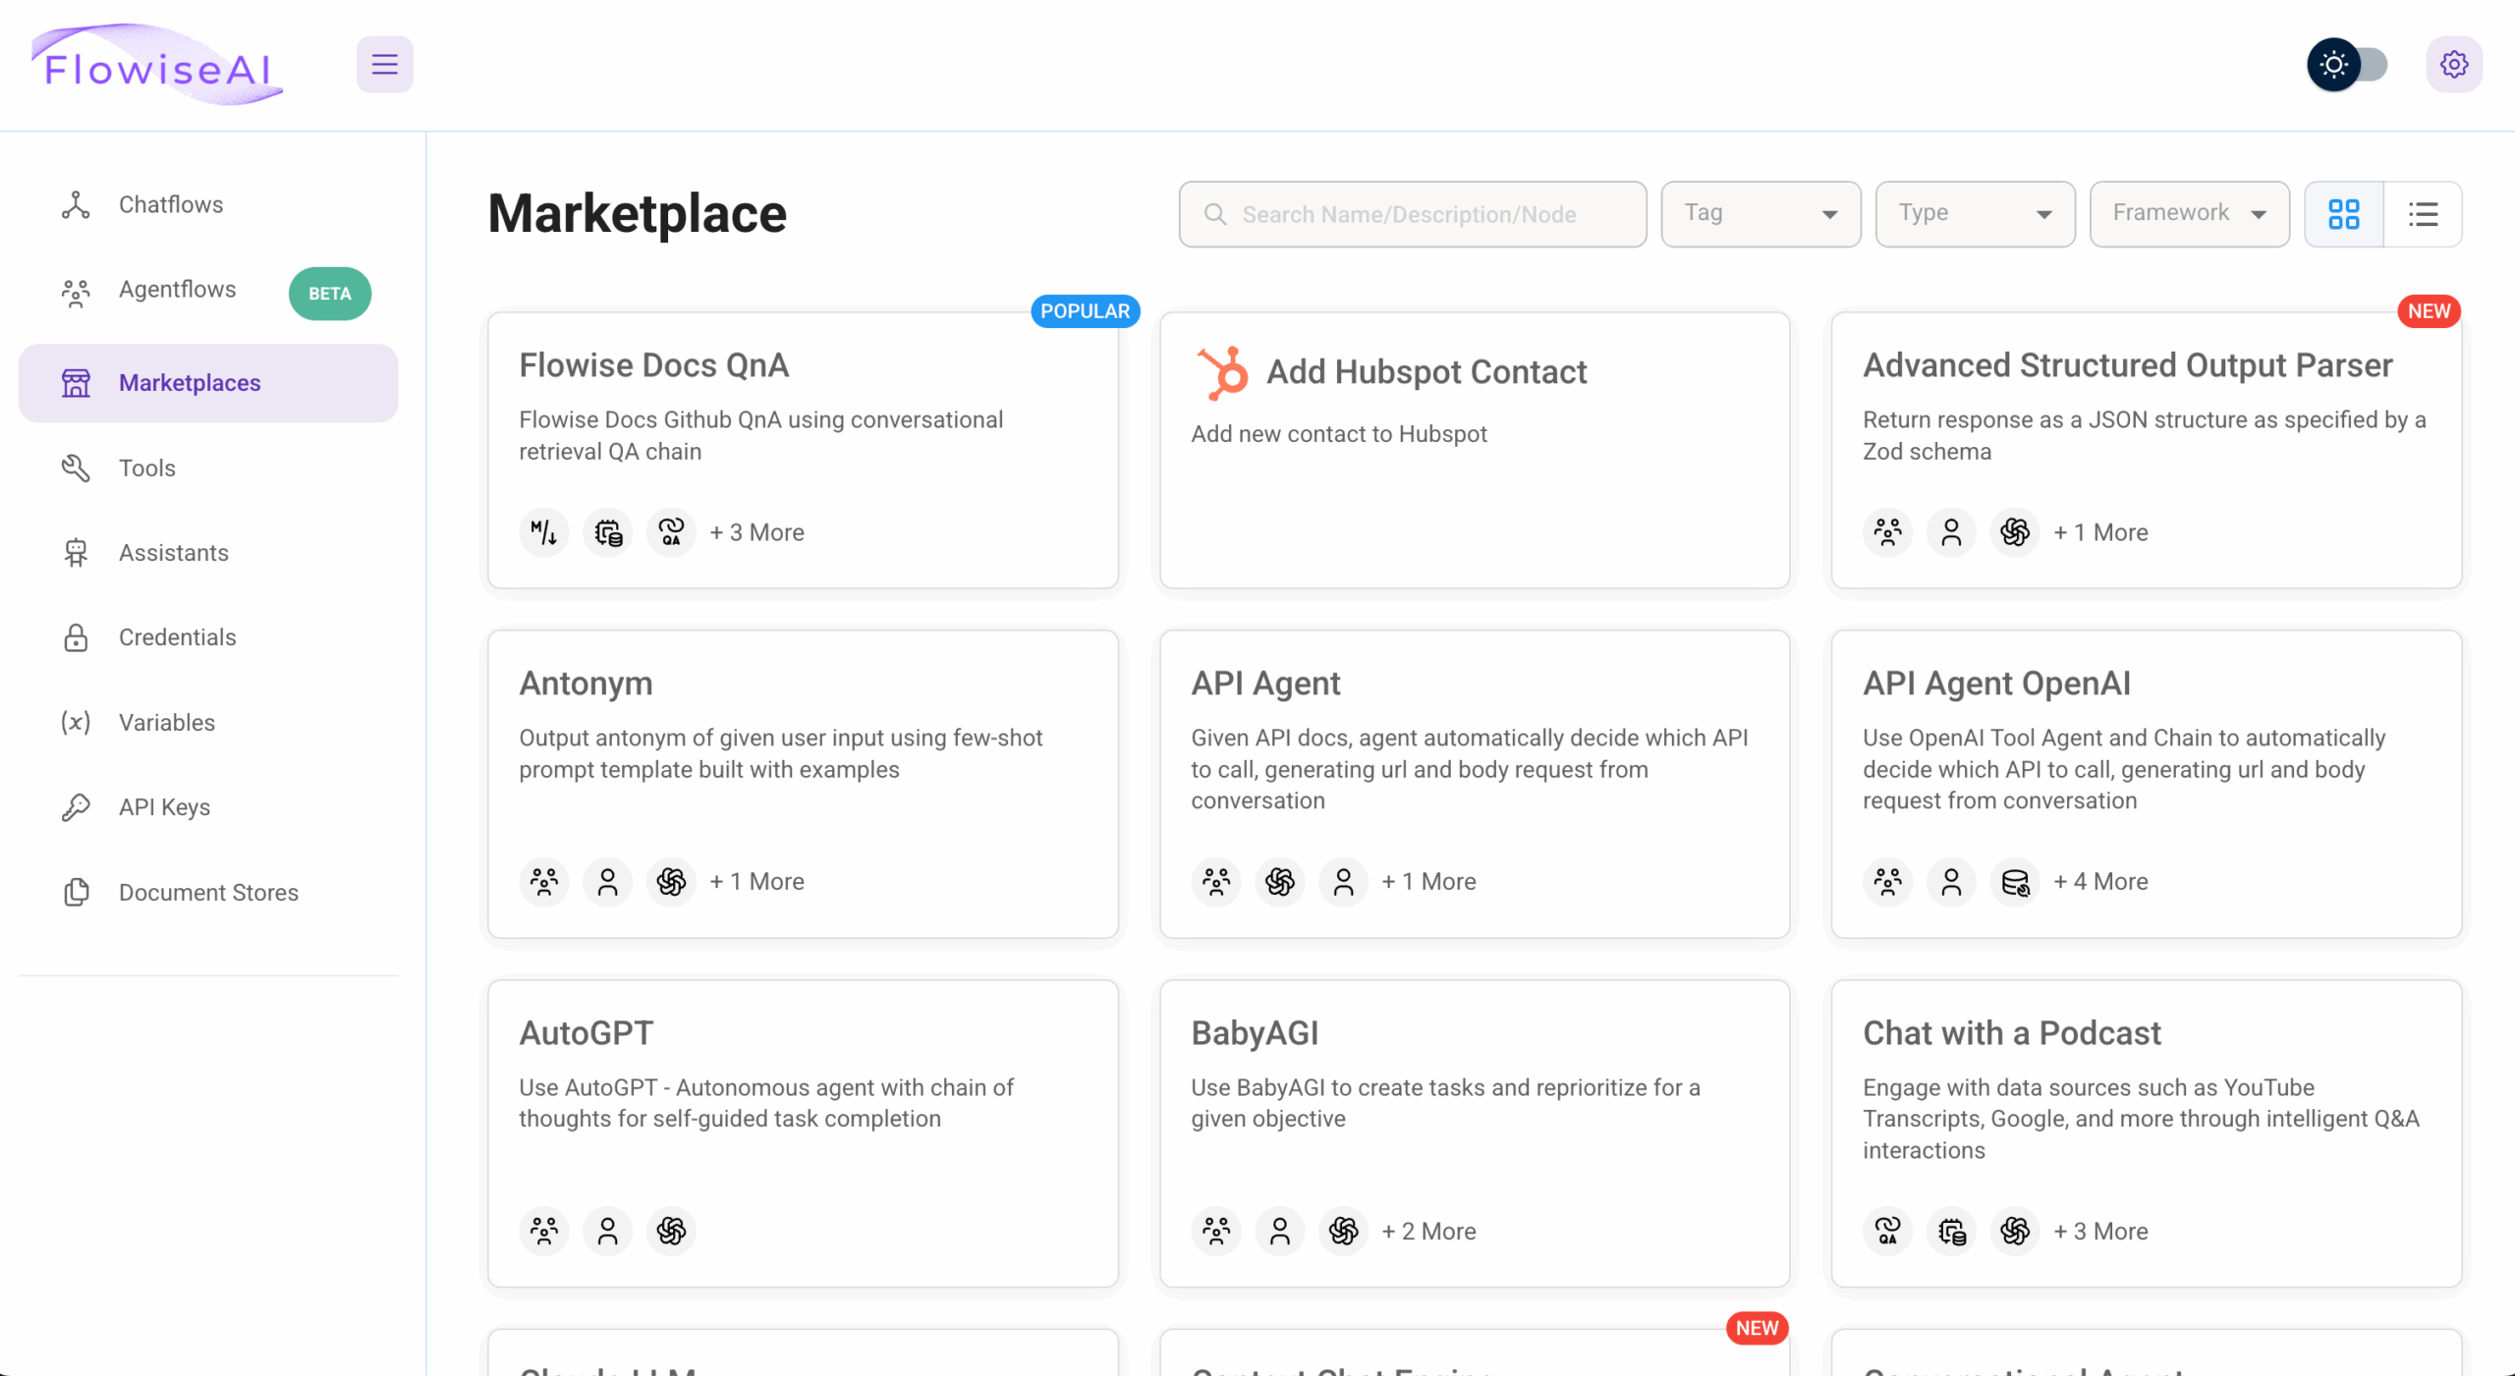This screenshot has width=2515, height=1376.
Task: Toggle the sidebar hamburger menu button
Action: pos(384,65)
